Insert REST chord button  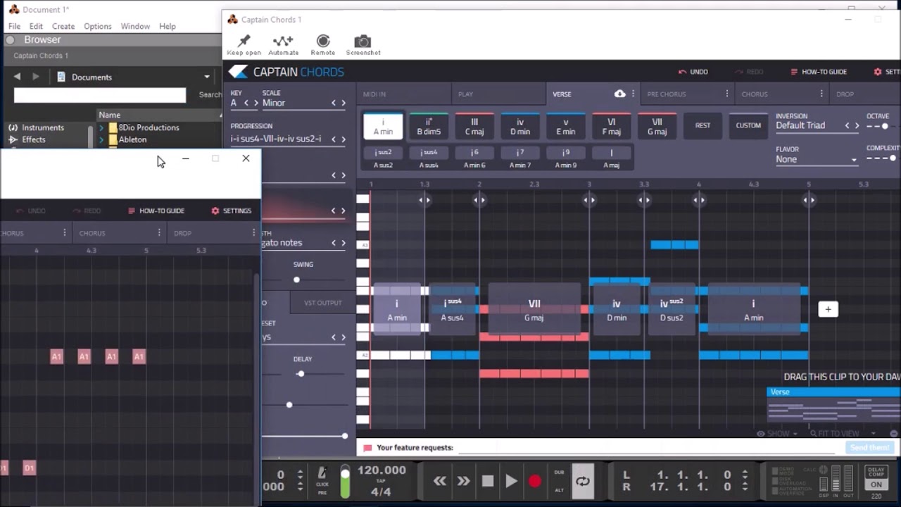coord(702,125)
